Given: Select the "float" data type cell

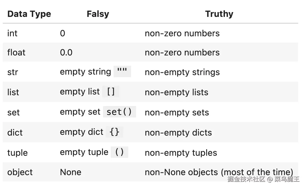Looking at the screenshot, I should 16,52.
